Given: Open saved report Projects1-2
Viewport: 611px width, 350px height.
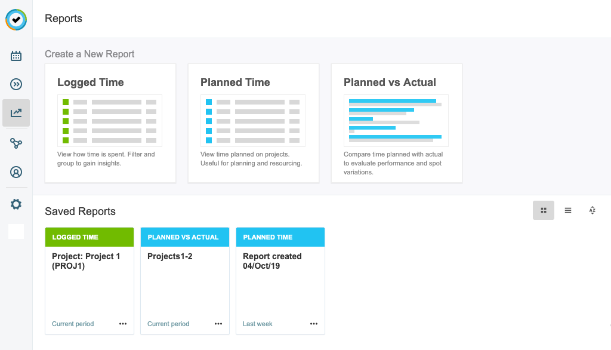Looking at the screenshot, I should click(184, 281).
